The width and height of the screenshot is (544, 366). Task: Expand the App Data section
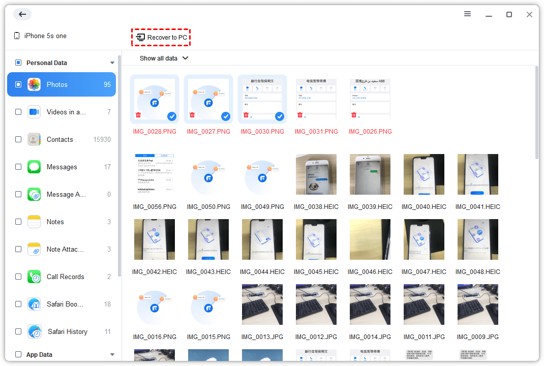112,354
